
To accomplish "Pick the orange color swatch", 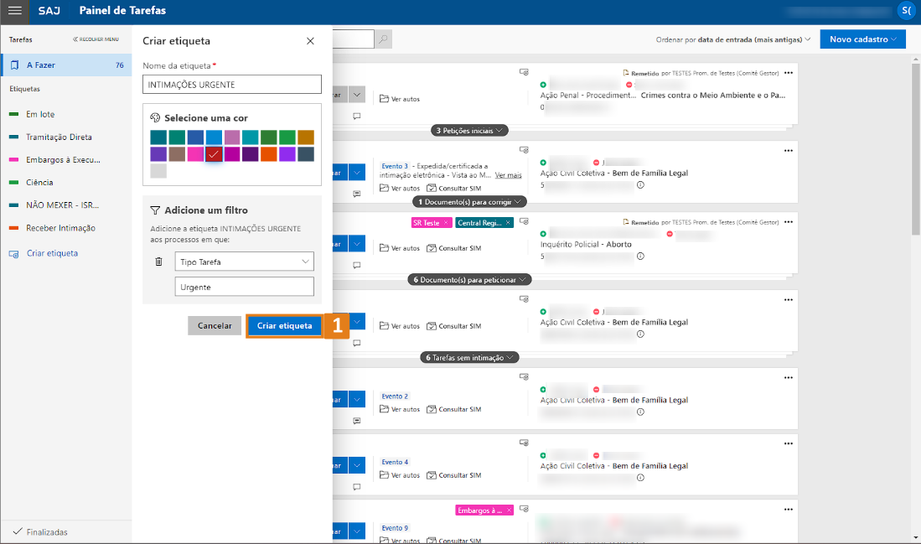I will point(268,154).
